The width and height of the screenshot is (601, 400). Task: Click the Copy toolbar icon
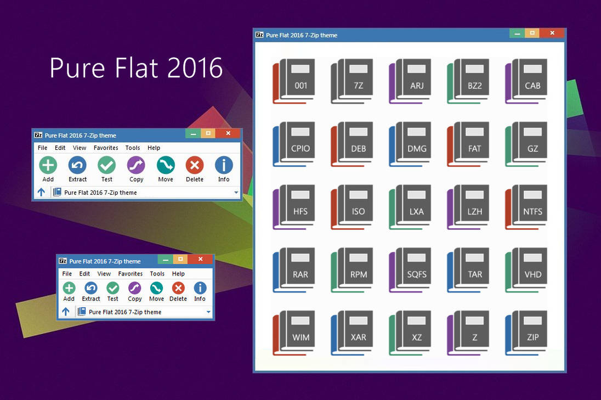[x=136, y=165]
